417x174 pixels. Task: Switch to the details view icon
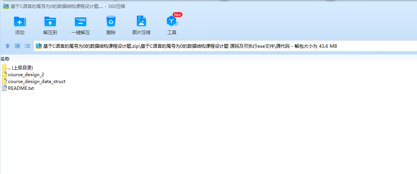pyautogui.click(x=17, y=46)
